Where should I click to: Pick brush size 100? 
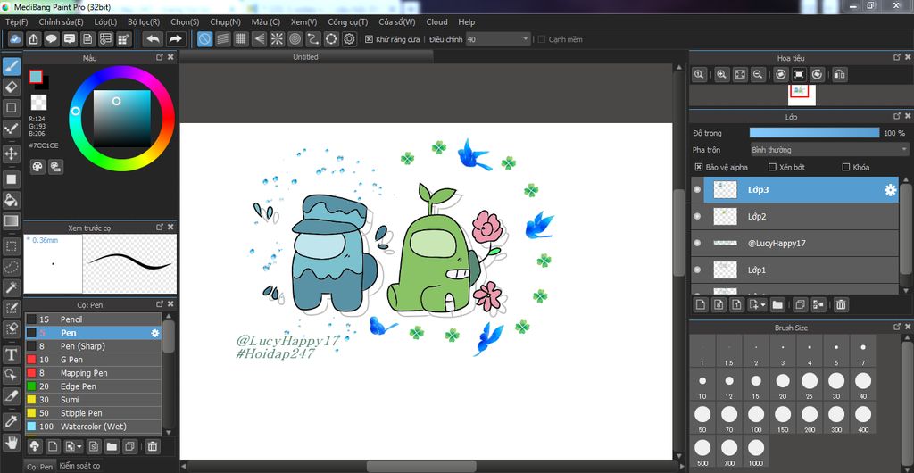click(756, 419)
